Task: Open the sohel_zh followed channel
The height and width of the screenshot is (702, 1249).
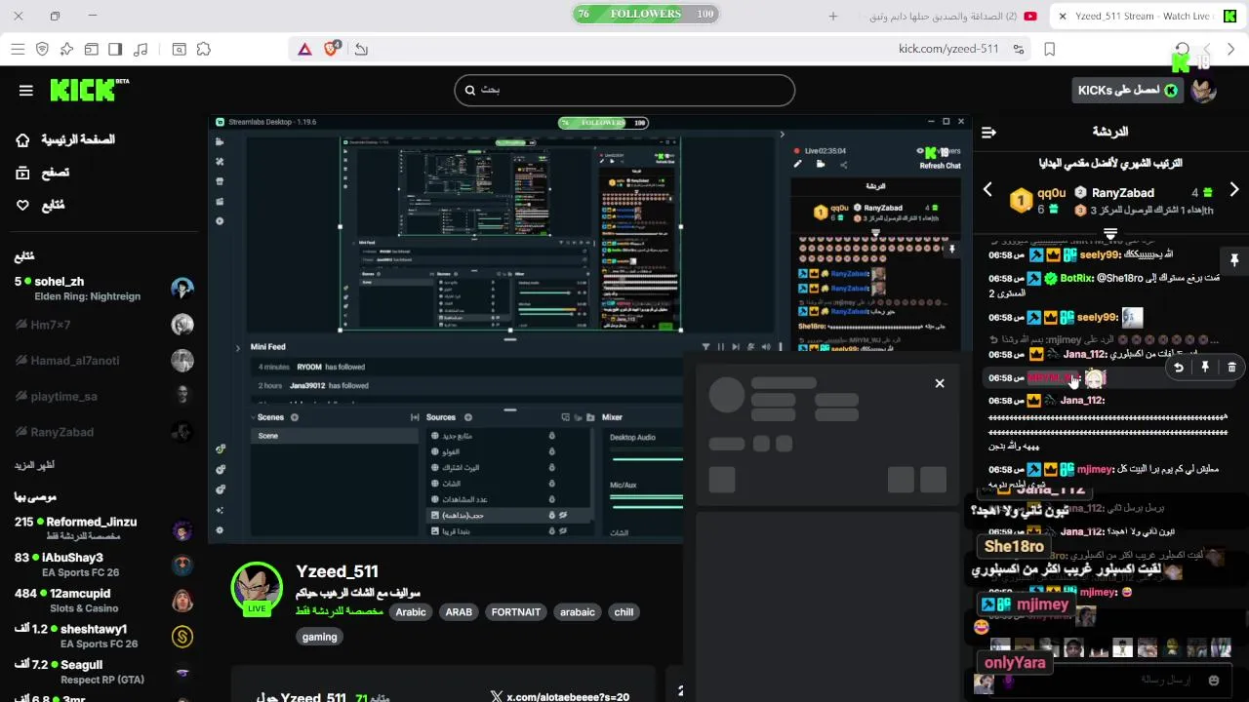Action: [x=102, y=289]
